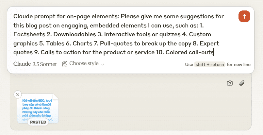This screenshot has width=263, height=135.
Task: Remove the pasted attachment with the X
Action: pos(18,94)
